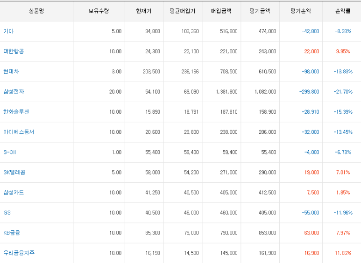This screenshot has height=263, width=361.
Task: Open the SK텔레콤 stock link
Action: [14, 172]
